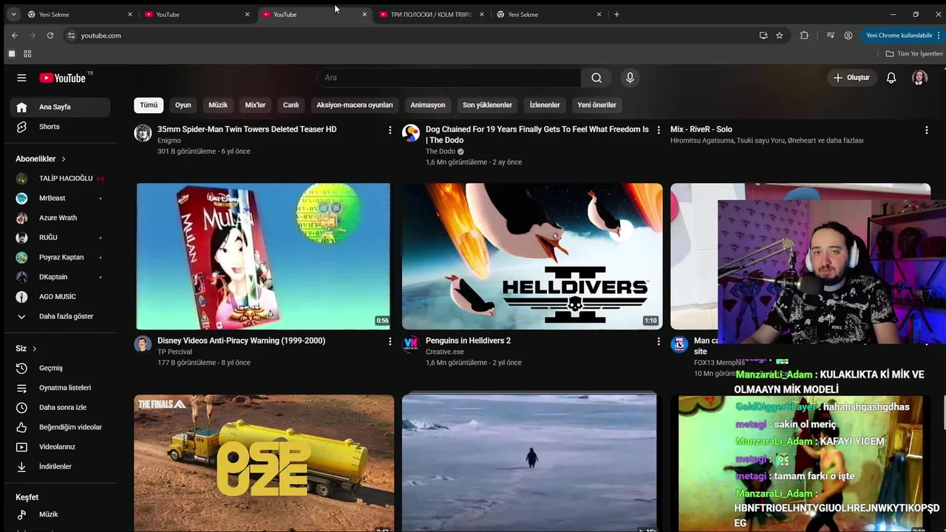946x532 pixels.
Task: Open options for Dog Chained video
Action: pyautogui.click(x=659, y=130)
